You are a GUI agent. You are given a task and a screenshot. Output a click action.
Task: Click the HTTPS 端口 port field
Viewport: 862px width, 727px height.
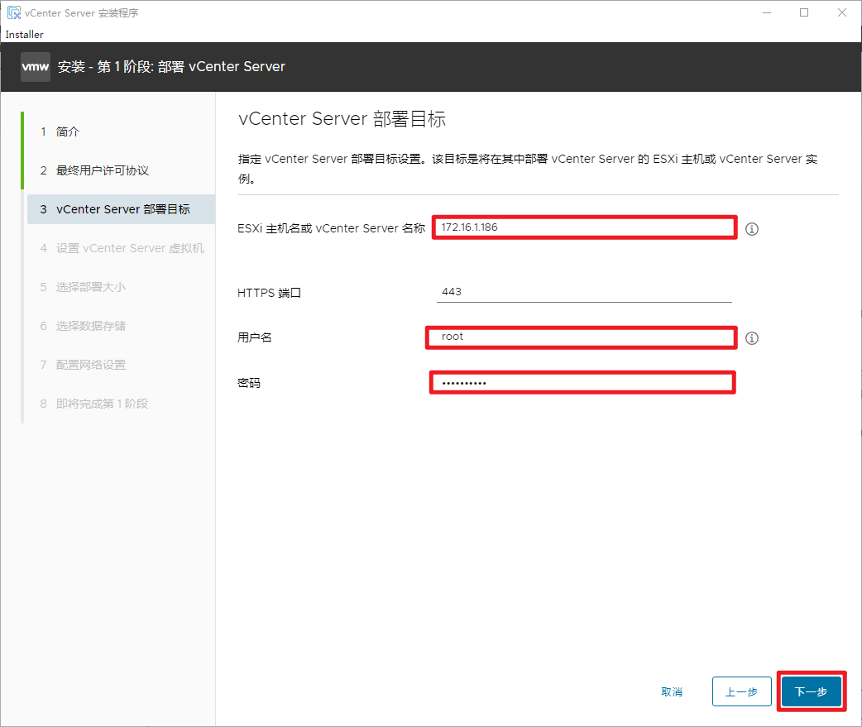584,292
